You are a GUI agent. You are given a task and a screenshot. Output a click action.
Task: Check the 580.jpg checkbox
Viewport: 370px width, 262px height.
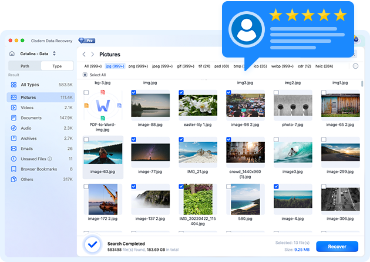[228, 186]
